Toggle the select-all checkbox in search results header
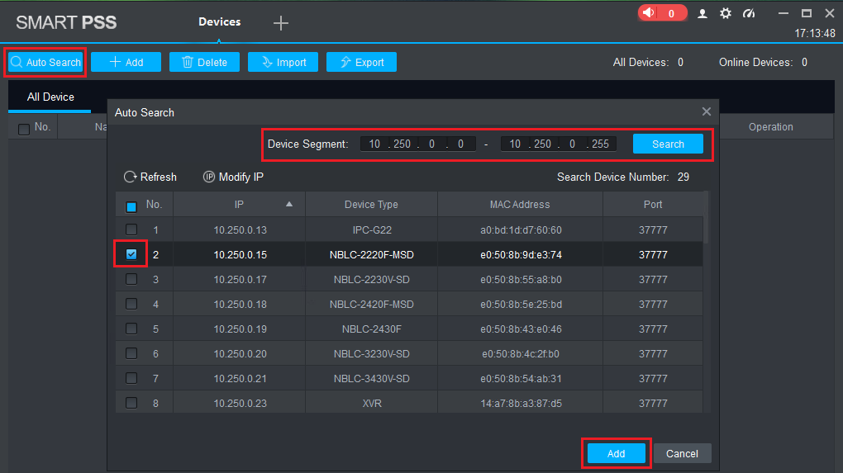Viewport: 843px width, 473px height. tap(131, 206)
